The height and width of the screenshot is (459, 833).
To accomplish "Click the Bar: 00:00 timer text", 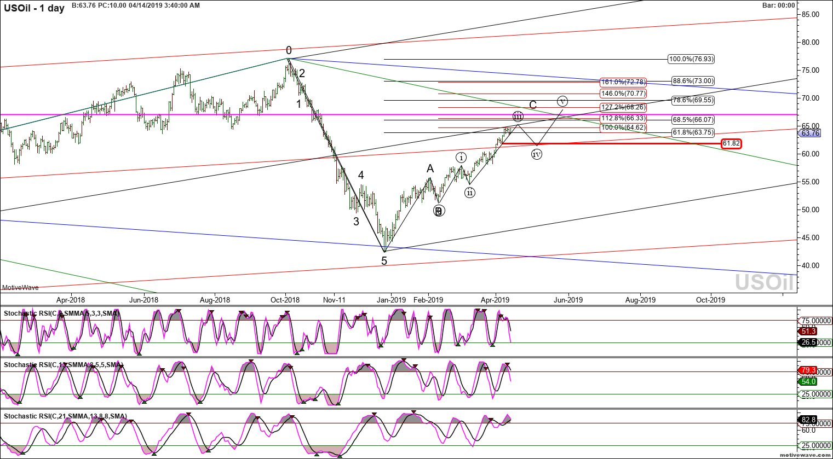I will (x=779, y=5).
